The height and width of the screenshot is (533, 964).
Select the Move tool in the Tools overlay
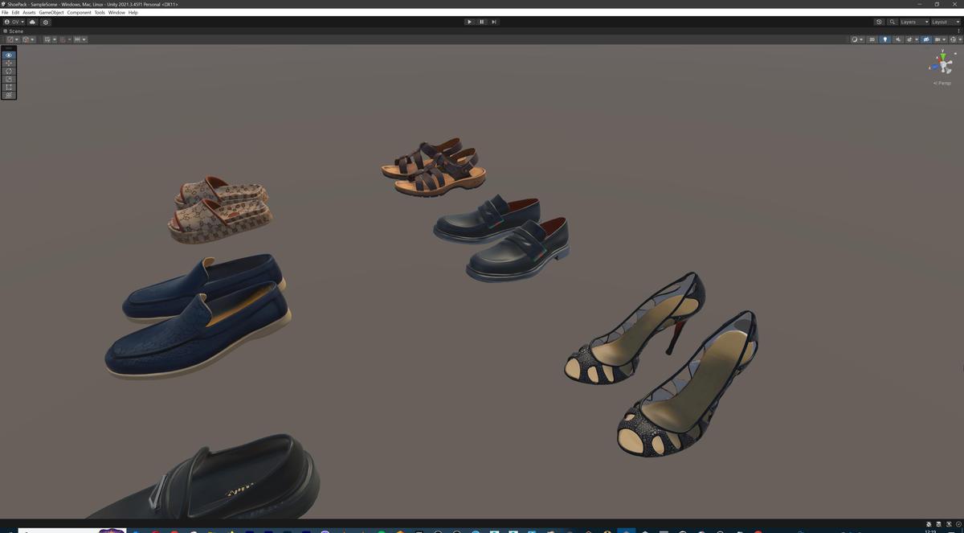[8, 63]
